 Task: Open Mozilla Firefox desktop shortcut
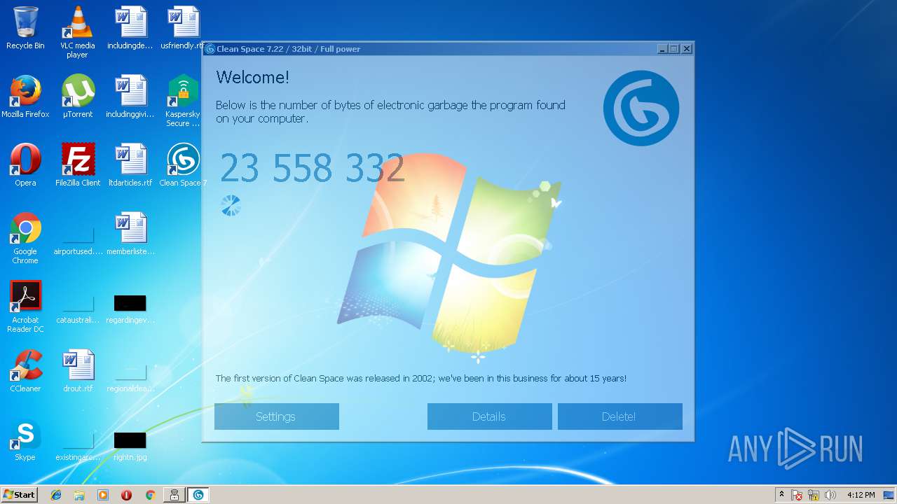pos(25,97)
